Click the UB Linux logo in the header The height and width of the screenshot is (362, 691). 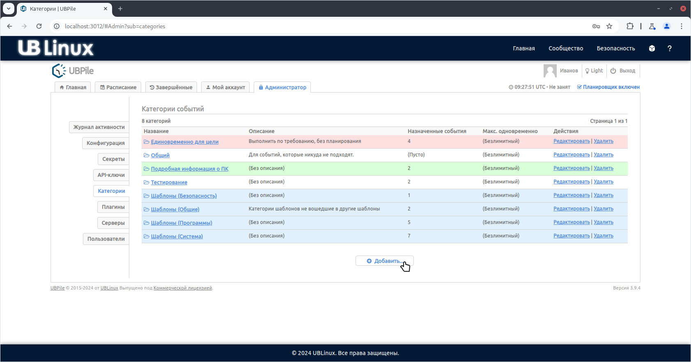[56, 48]
